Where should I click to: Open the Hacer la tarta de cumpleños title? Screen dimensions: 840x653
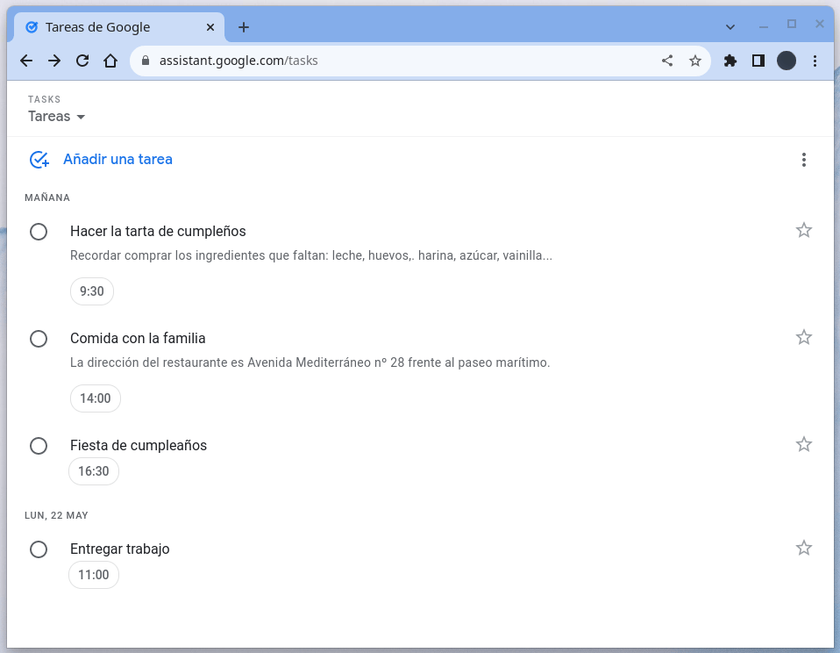tap(158, 231)
